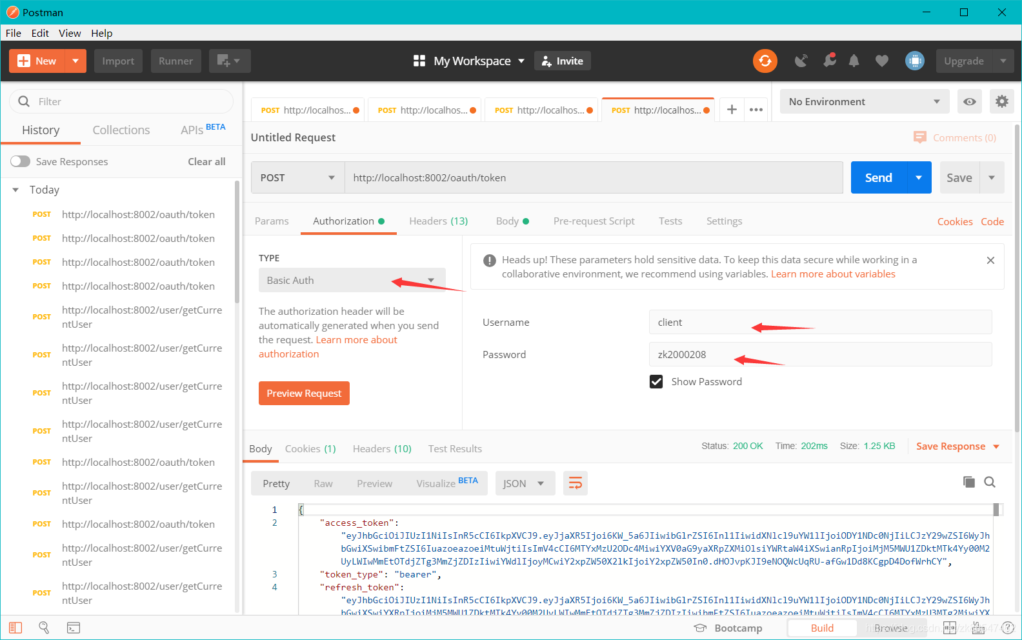This screenshot has width=1022, height=640.
Task: Open the Learn more about variables link
Action: click(833, 274)
